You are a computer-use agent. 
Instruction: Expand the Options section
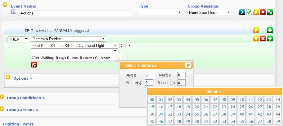click(x=8, y=77)
